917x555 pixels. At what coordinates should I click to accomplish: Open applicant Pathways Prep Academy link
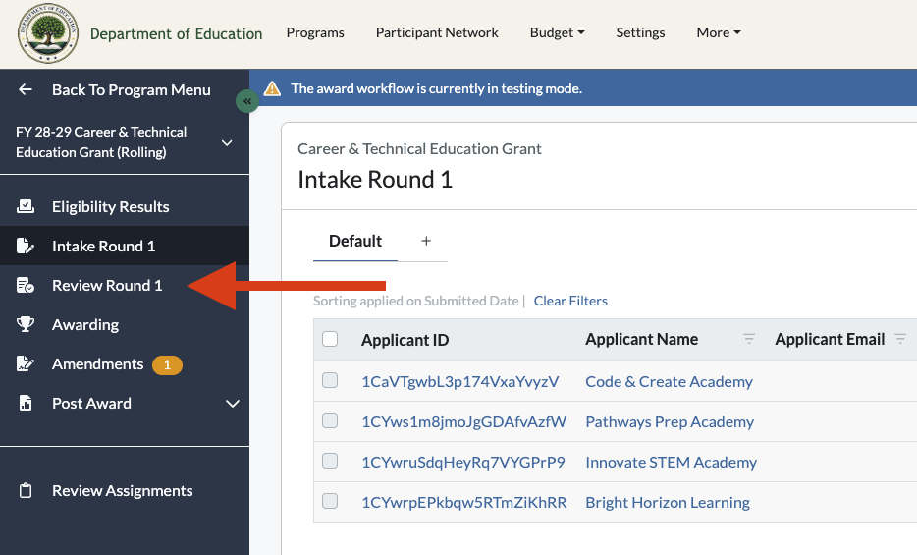(670, 421)
